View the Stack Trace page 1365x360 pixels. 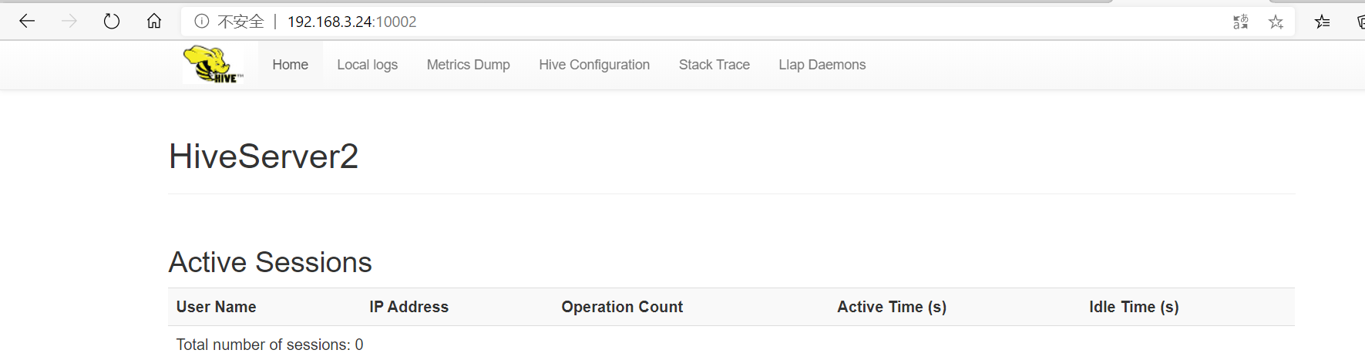tap(714, 65)
